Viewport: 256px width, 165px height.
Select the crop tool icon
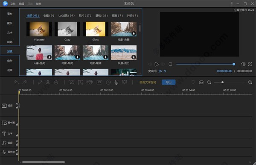(x=72, y=82)
